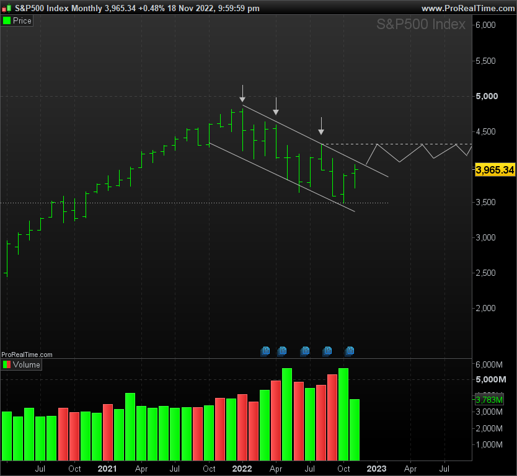Viewport: 517px width, 476px height.
Task: Click the green Price legend swatch
Action: 7,21
